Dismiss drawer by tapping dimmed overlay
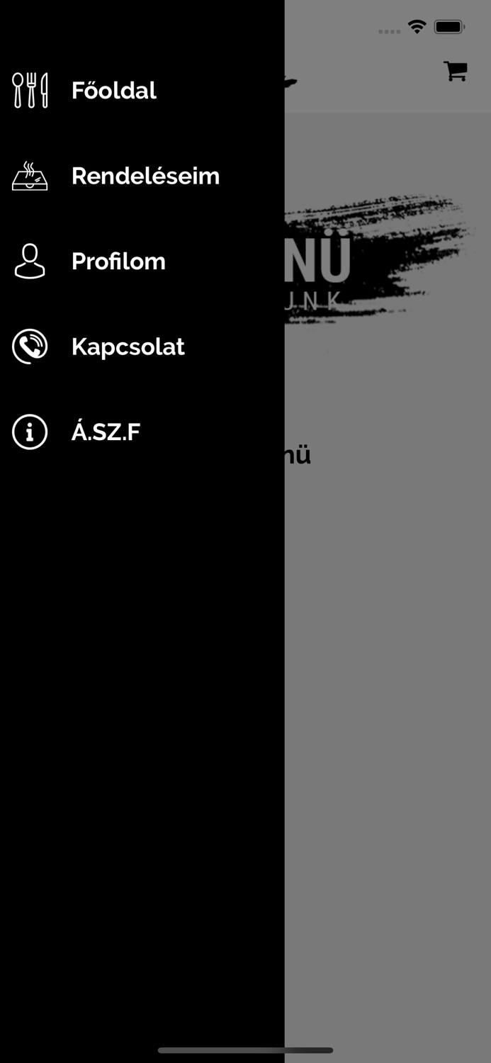The image size is (491, 1063). click(388, 709)
